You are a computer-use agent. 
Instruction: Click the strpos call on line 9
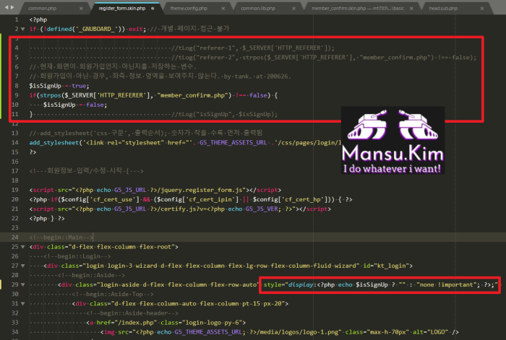[x=136, y=95]
